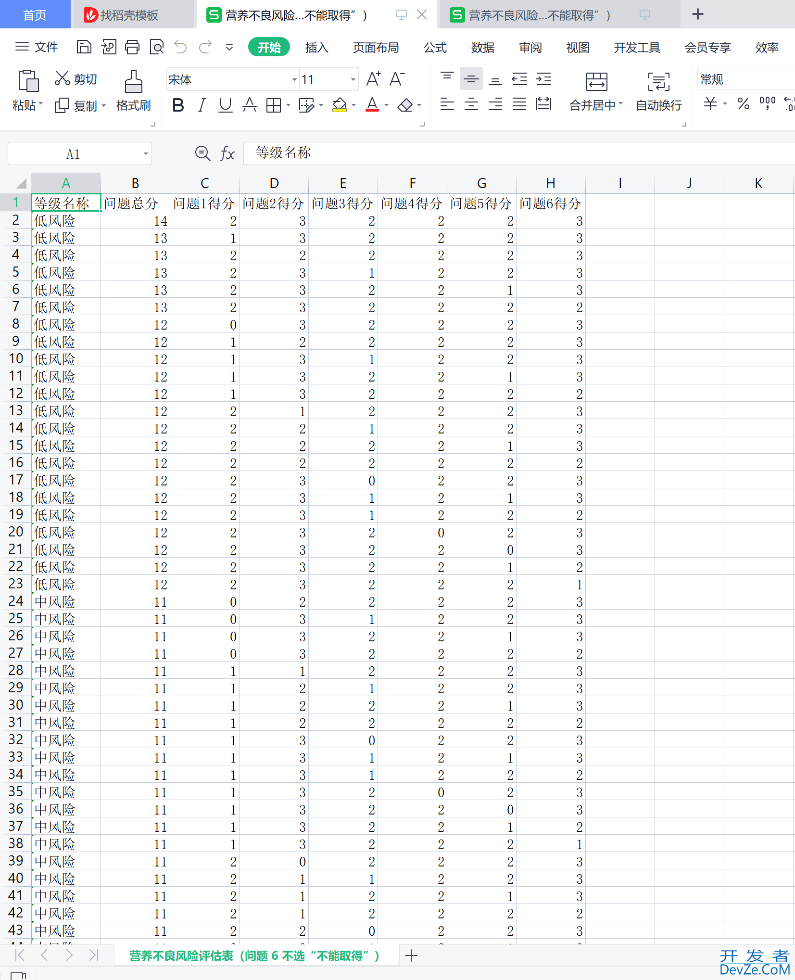Open the font name dropdown 宋体
795x980 pixels.
pyautogui.click(x=294, y=79)
